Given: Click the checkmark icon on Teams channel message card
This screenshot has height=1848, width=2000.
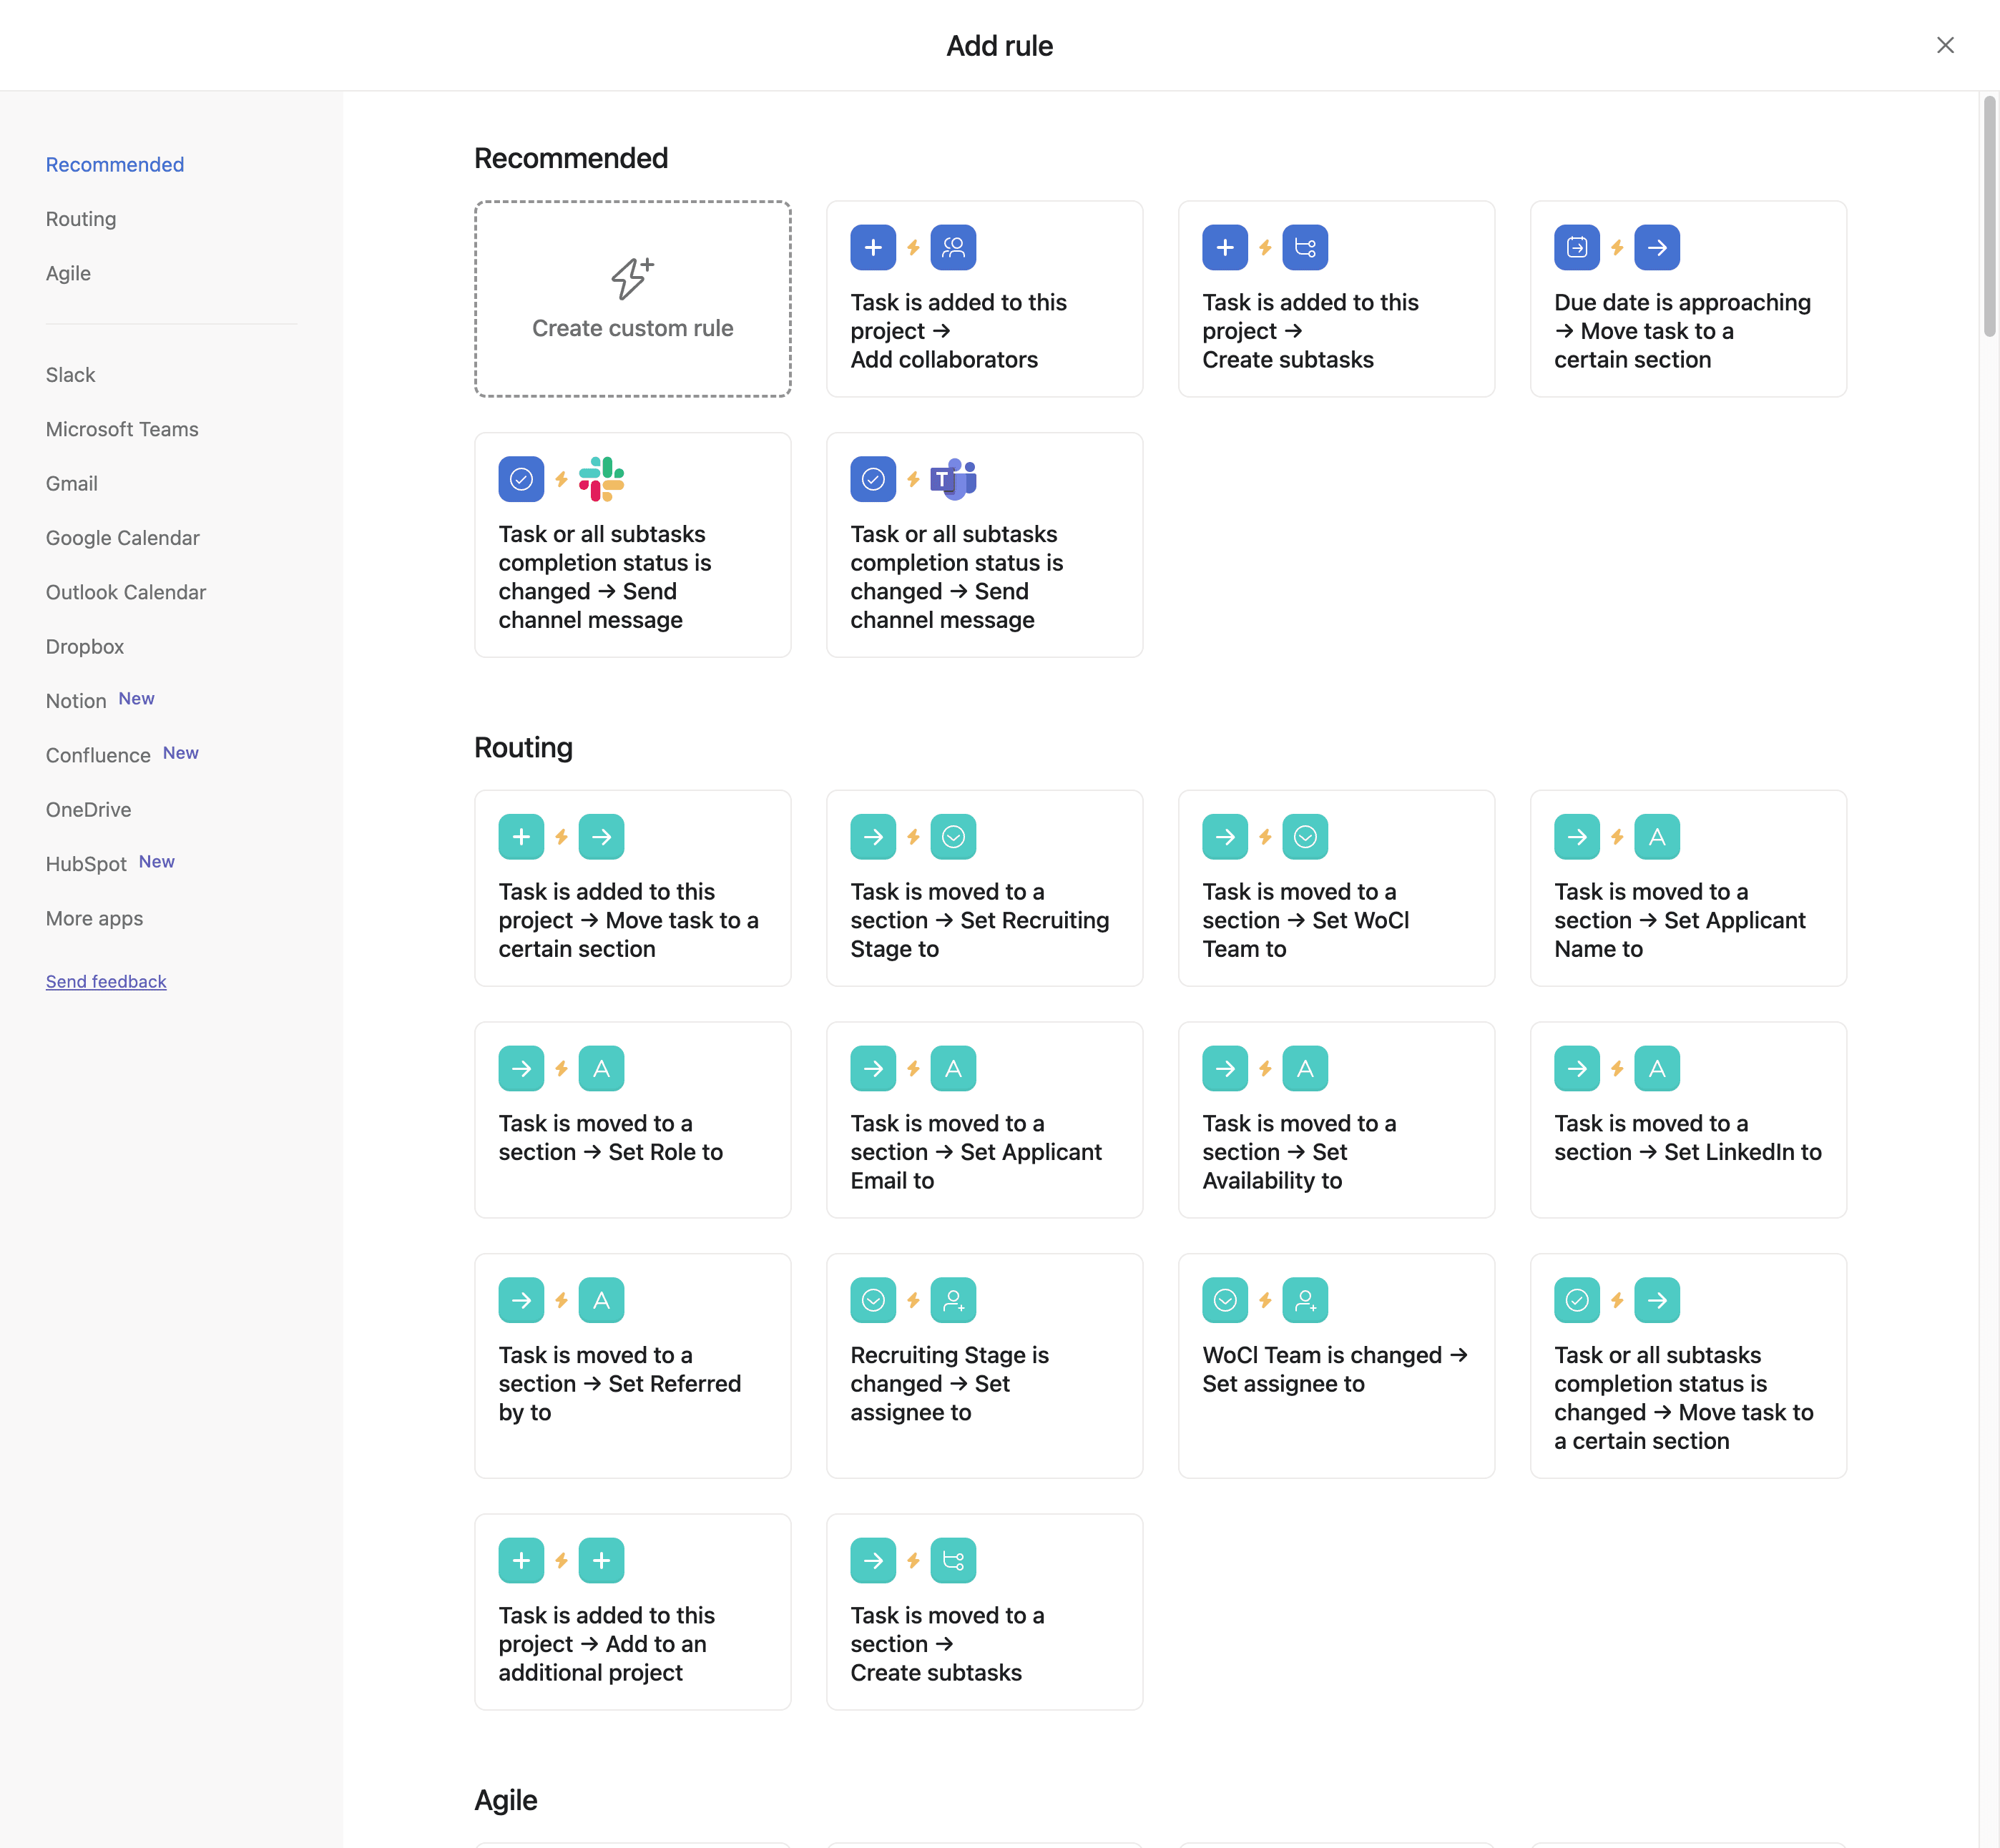Looking at the screenshot, I should 873,479.
